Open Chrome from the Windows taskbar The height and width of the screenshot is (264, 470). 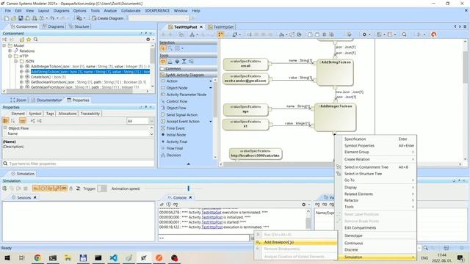coord(37,257)
